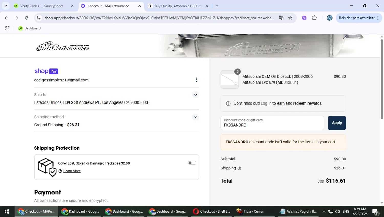384x217 pixels.
Task: Open the Windows Start menu
Action: 7,211
